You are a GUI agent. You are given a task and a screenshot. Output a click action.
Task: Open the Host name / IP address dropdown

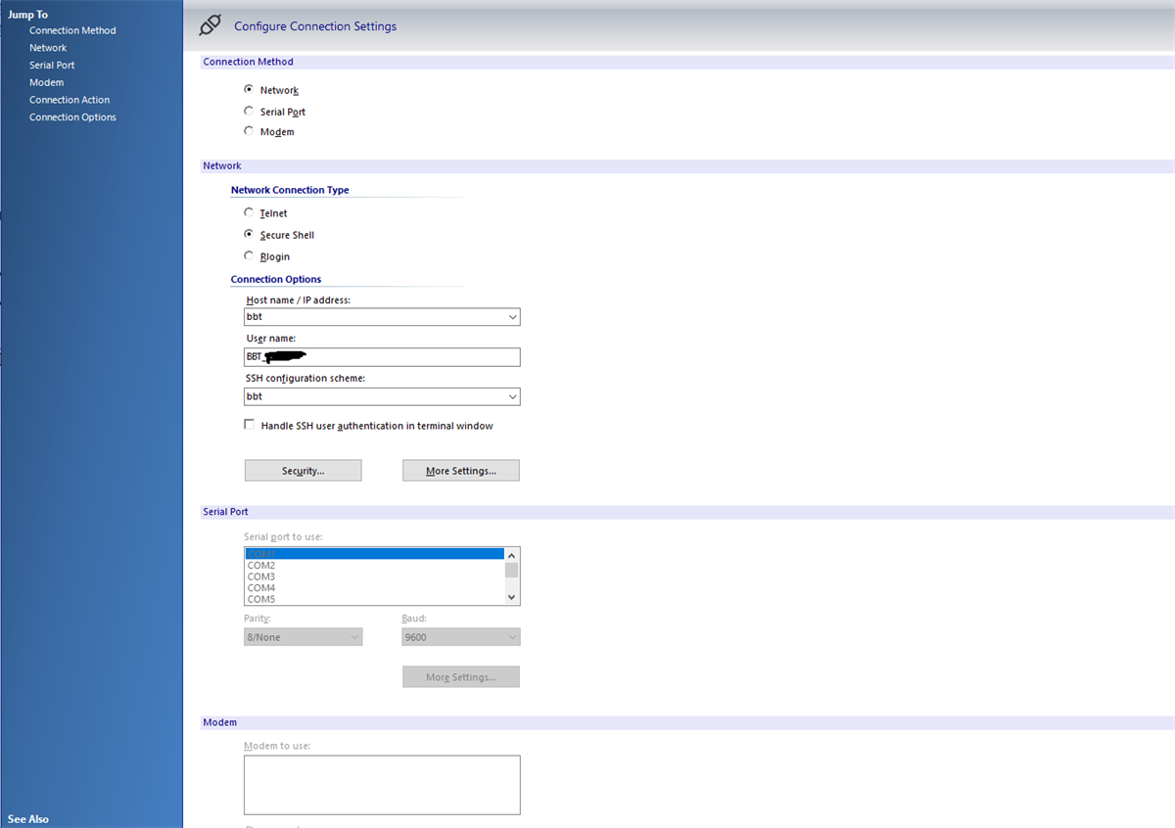pos(511,316)
